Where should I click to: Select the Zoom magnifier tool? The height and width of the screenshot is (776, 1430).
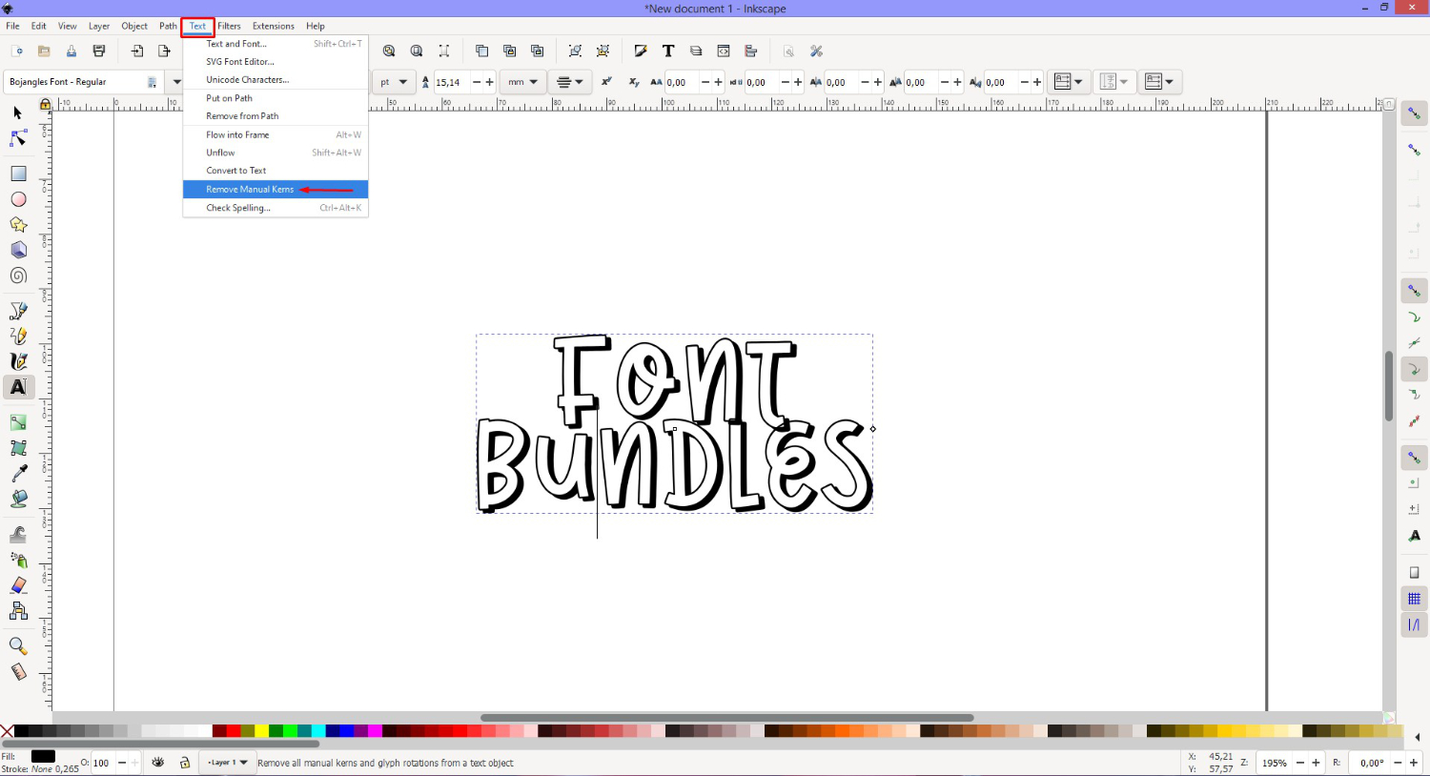18,646
